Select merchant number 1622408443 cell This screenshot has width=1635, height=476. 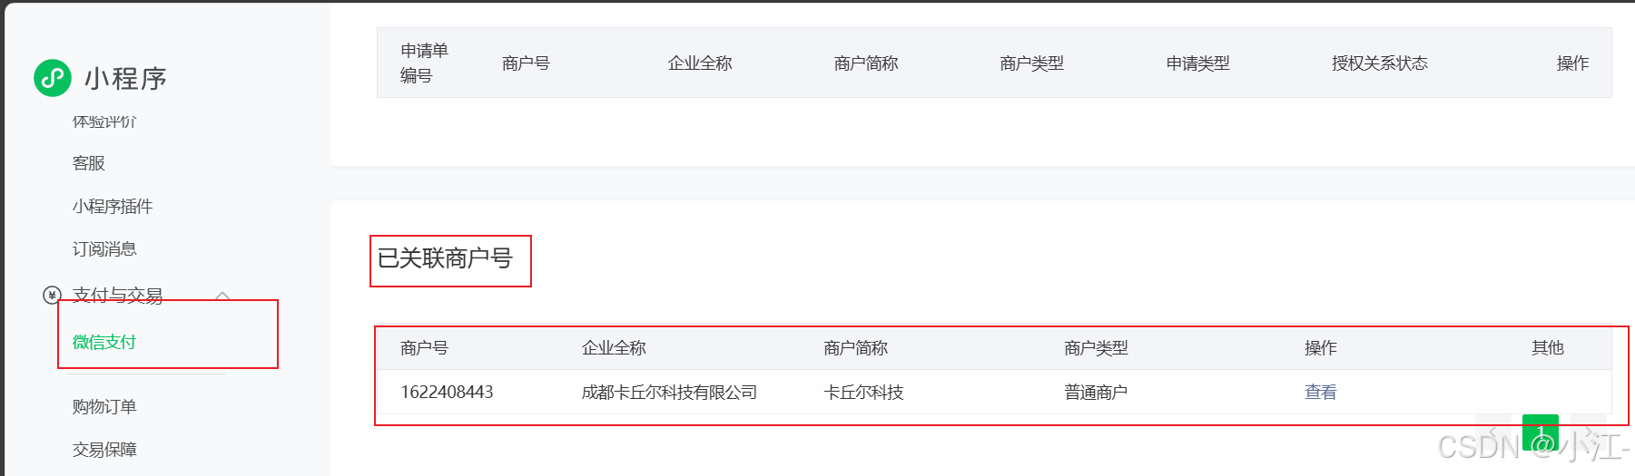tap(447, 392)
